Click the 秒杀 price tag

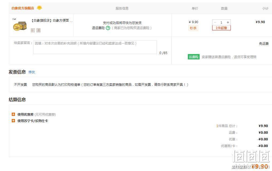(193, 28)
